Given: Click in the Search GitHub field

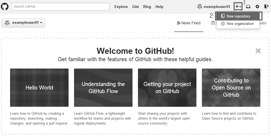Looking at the screenshot, I should click(x=60, y=7).
